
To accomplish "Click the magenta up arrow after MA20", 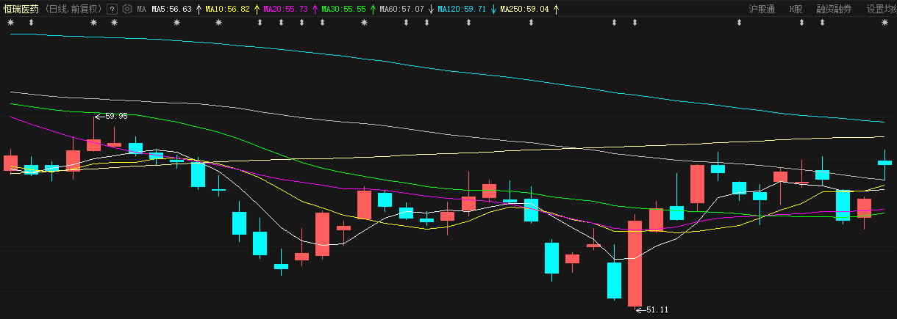I will [x=314, y=10].
